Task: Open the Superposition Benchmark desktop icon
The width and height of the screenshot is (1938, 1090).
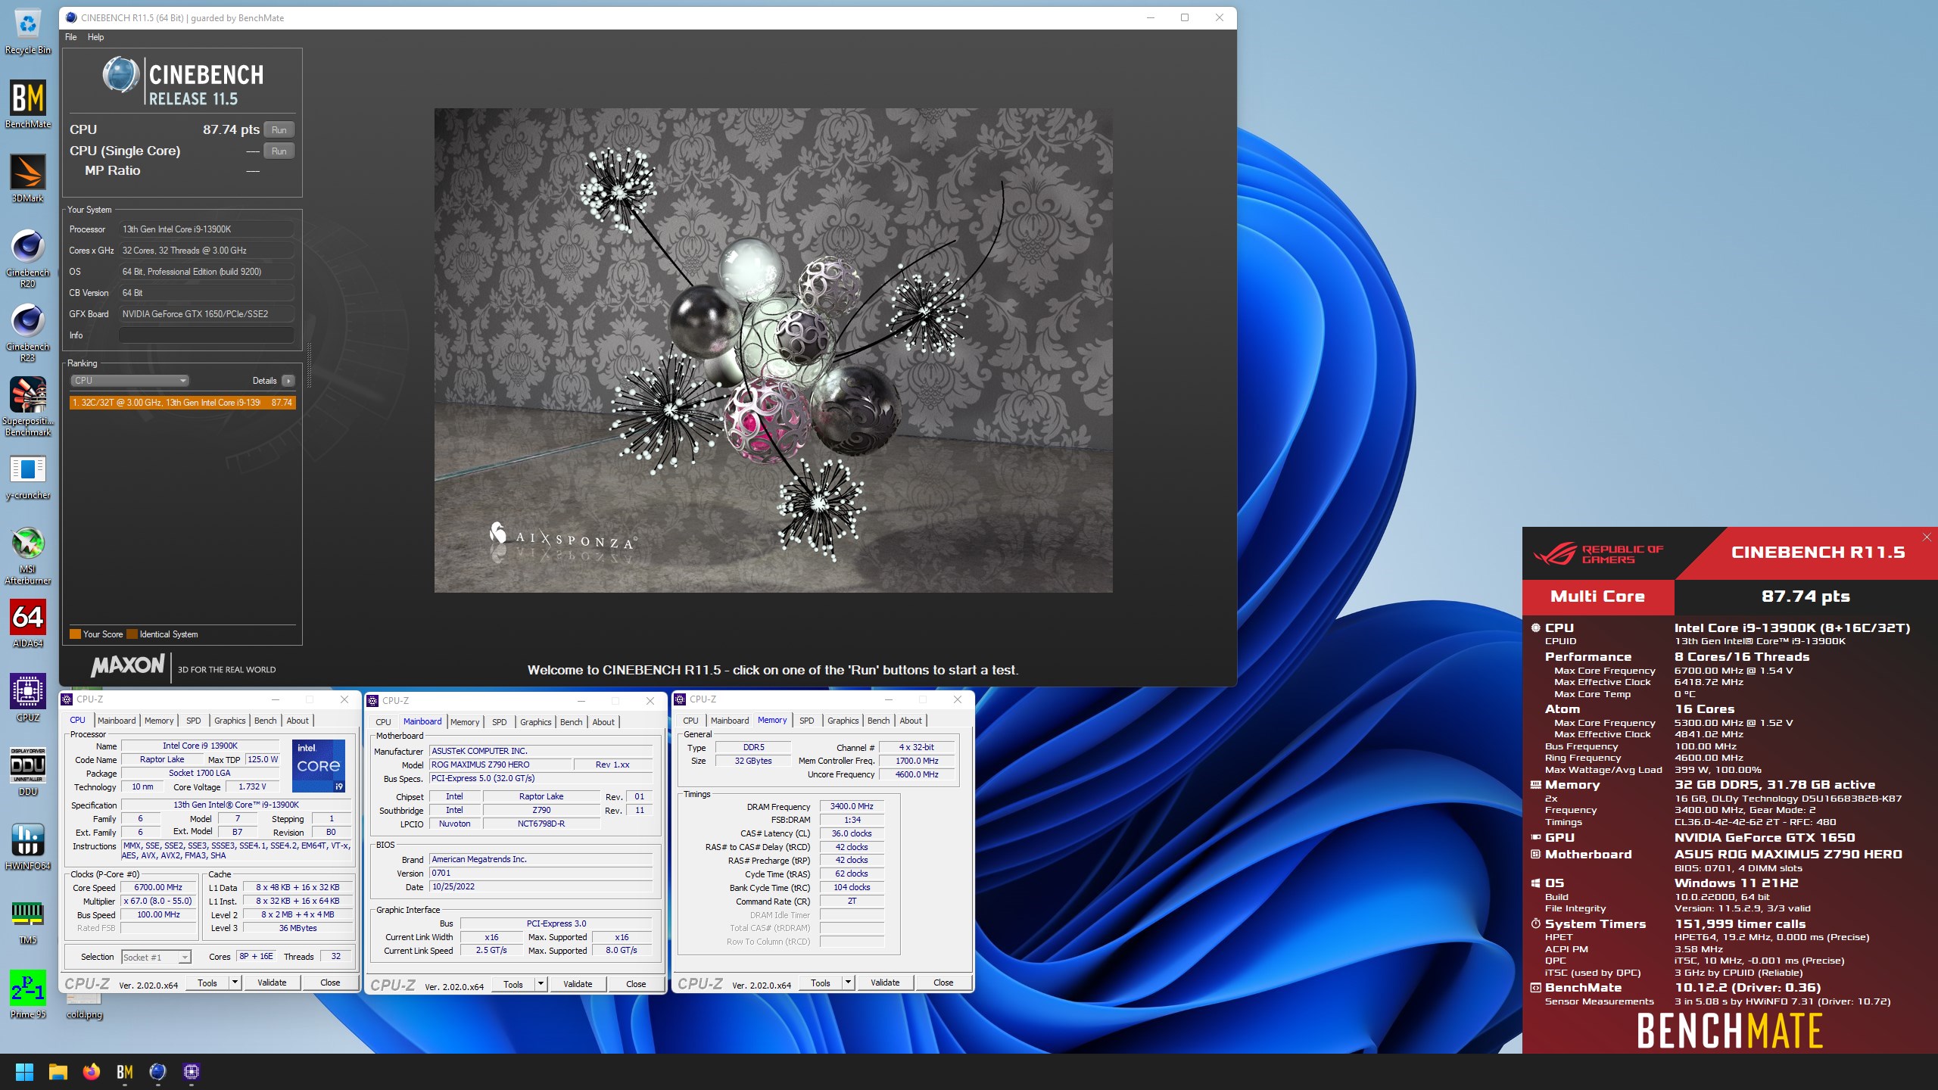Action: (28, 406)
